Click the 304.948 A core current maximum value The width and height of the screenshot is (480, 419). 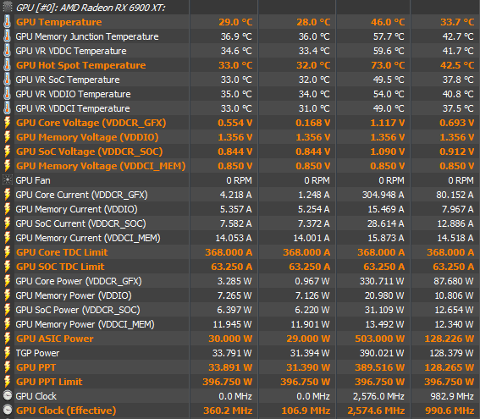pyautogui.click(x=383, y=195)
